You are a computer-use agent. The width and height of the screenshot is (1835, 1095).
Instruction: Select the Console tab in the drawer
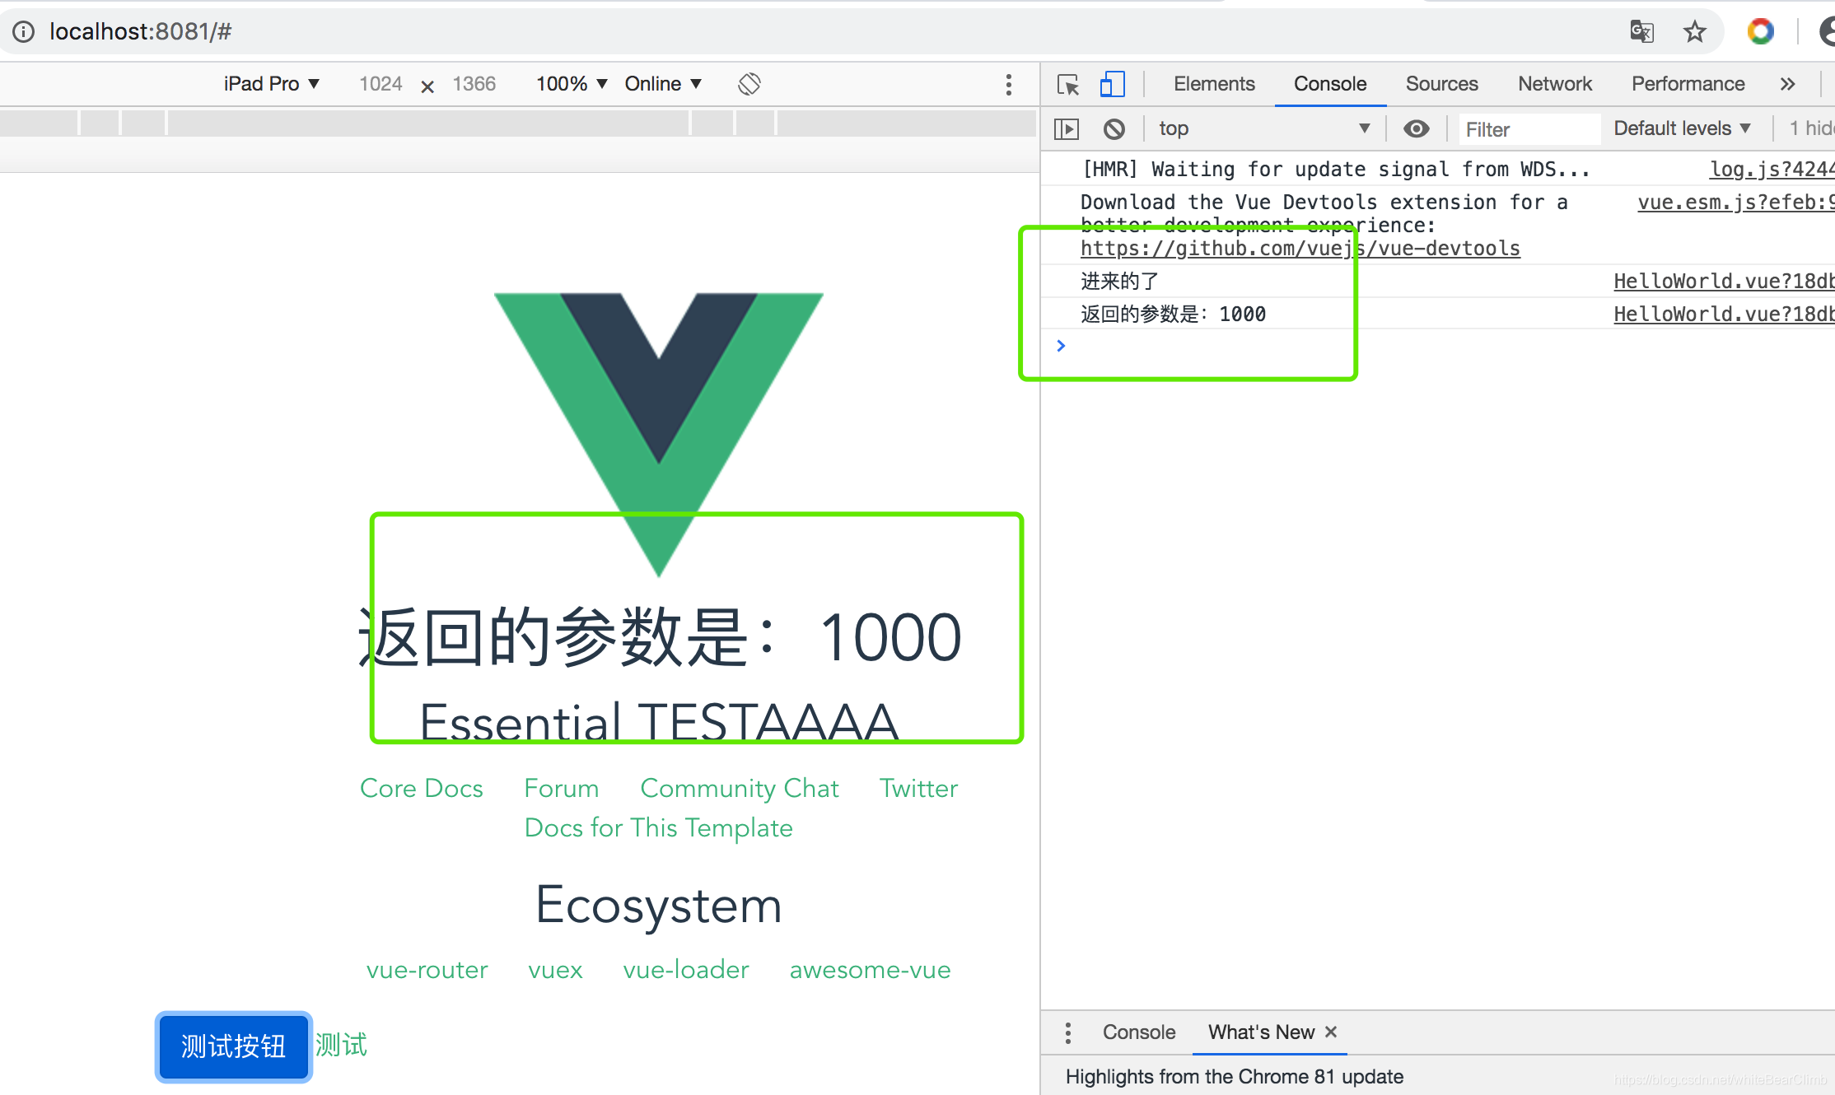click(x=1139, y=1032)
